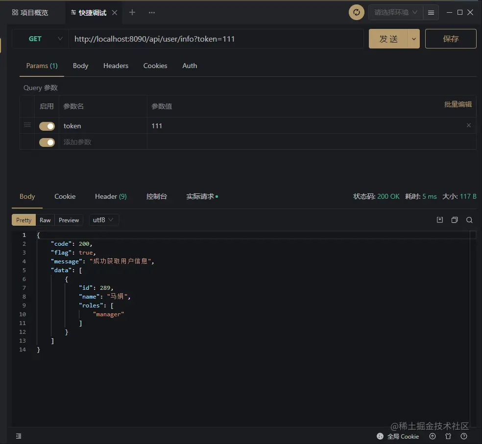The image size is (482, 444).
Task: Select the response Body tab
Action: click(x=27, y=196)
